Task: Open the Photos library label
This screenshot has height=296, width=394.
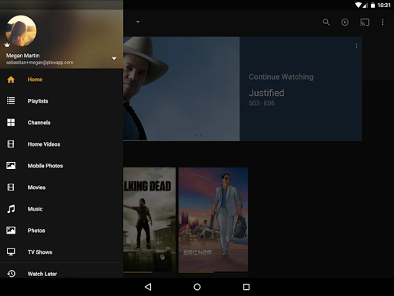Action: tap(36, 231)
